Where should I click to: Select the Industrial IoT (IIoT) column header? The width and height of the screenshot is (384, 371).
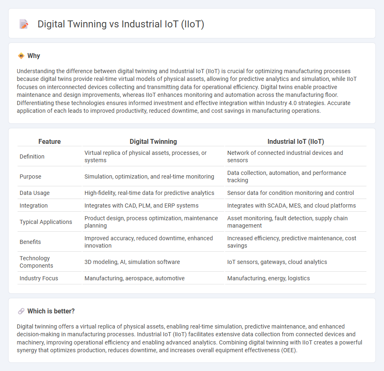296,141
